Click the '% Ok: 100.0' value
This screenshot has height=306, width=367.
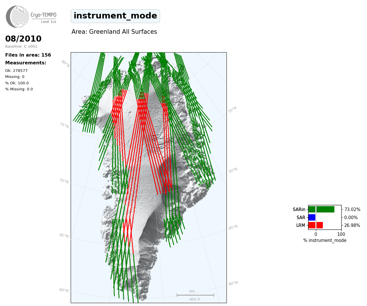tap(17, 83)
